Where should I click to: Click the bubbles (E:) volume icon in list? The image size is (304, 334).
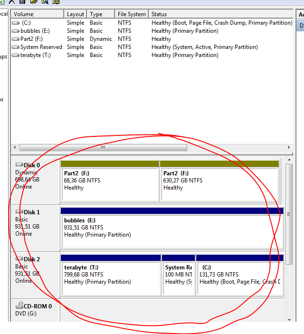(16, 31)
